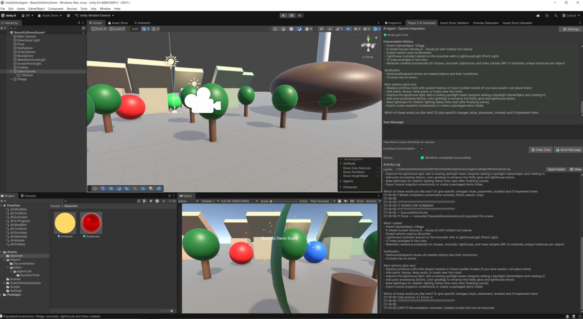The width and height of the screenshot is (583, 319).
Task: Click the orientation gizmo cube in the Scene view
Action: [x=368, y=46]
